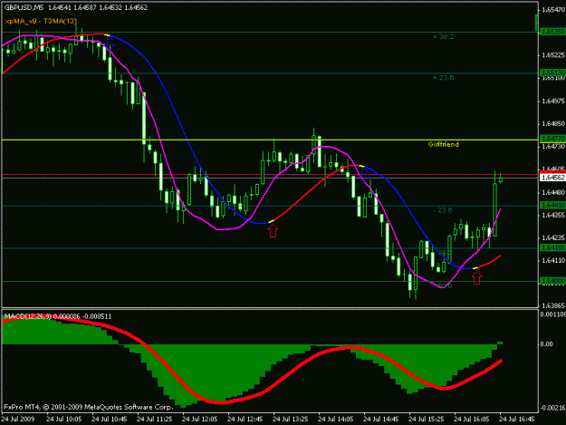Click the 1.64850 price scale value
The width and height of the screenshot is (566, 425).
point(553,124)
